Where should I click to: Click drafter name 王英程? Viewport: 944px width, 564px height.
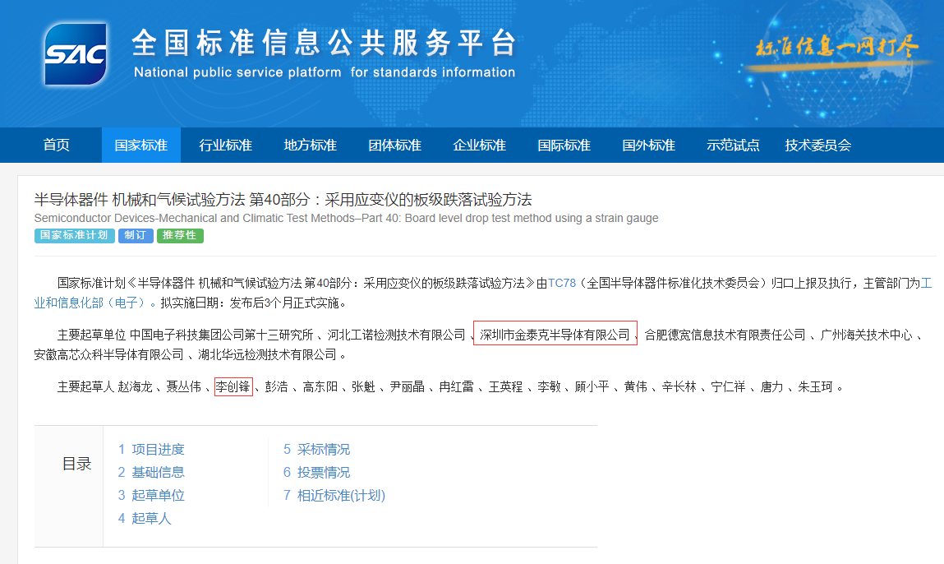coord(506,387)
